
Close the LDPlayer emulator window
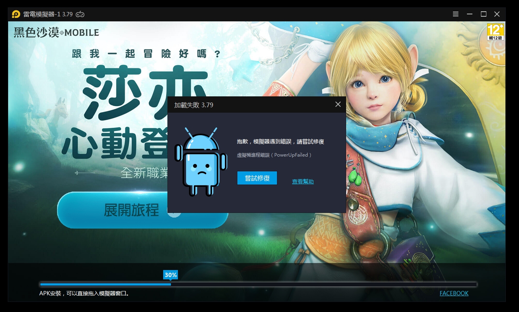click(497, 14)
